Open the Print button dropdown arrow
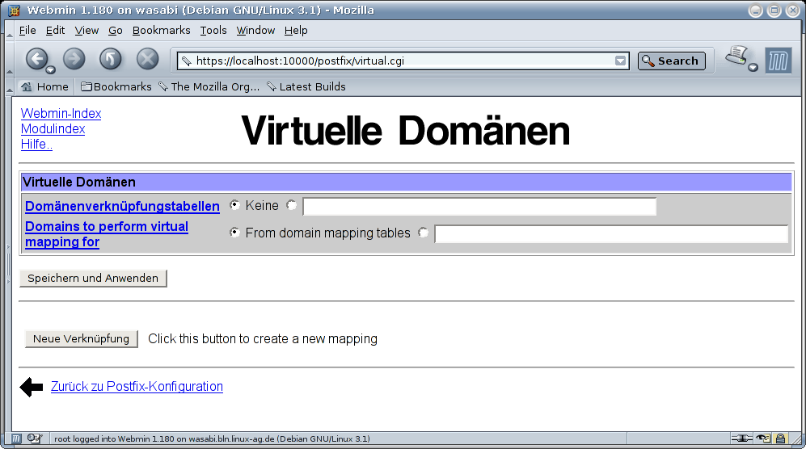The width and height of the screenshot is (806, 449). coord(753,67)
